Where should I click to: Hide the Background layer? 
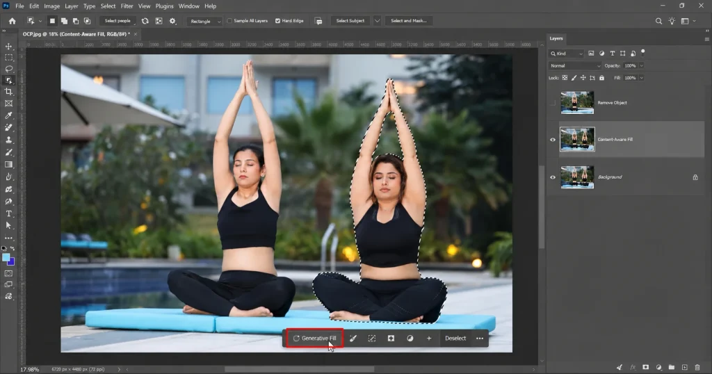(x=553, y=177)
